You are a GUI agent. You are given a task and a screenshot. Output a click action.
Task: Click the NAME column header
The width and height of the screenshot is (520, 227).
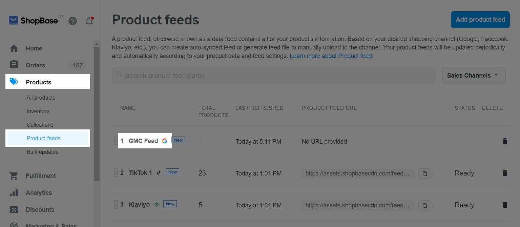pyautogui.click(x=128, y=108)
